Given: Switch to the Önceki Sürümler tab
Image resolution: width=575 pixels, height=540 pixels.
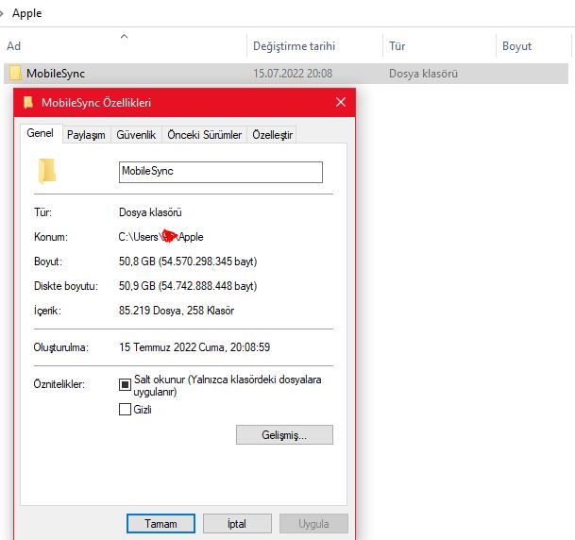Looking at the screenshot, I should pyautogui.click(x=205, y=135).
